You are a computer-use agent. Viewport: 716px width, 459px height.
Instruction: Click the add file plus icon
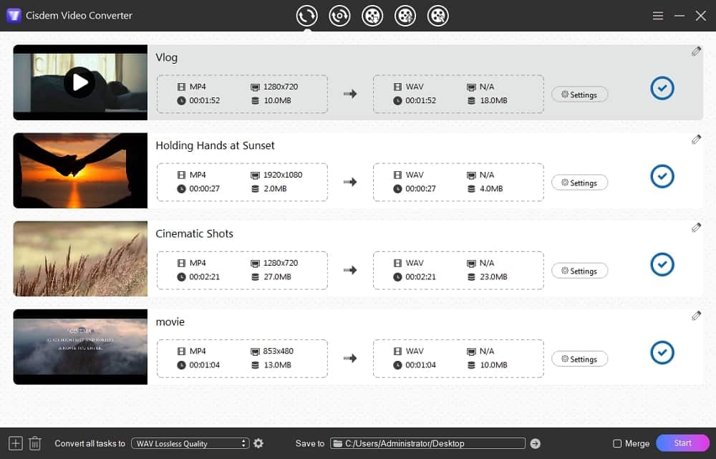(x=16, y=443)
